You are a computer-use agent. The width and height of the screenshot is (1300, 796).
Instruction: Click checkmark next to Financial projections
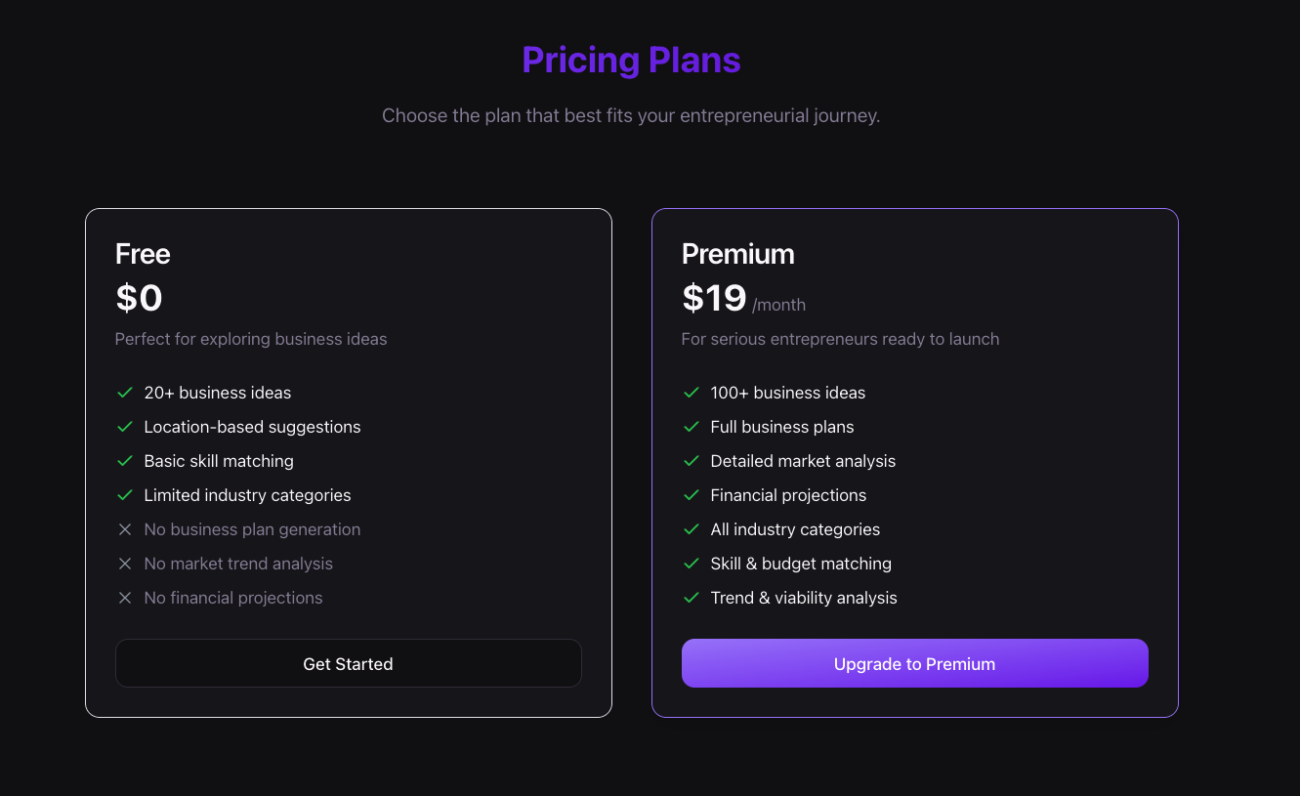692,495
